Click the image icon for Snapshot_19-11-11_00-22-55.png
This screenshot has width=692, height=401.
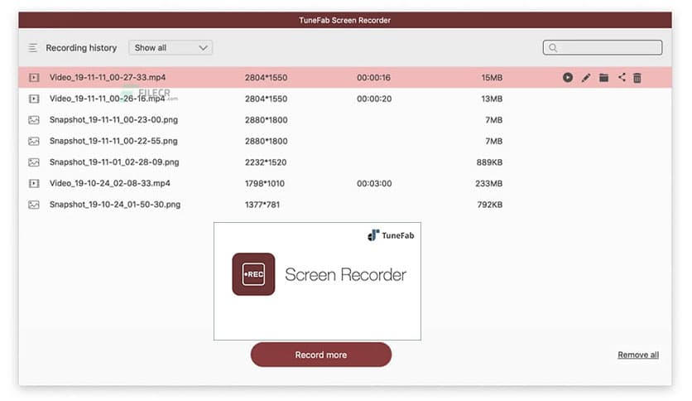point(34,142)
